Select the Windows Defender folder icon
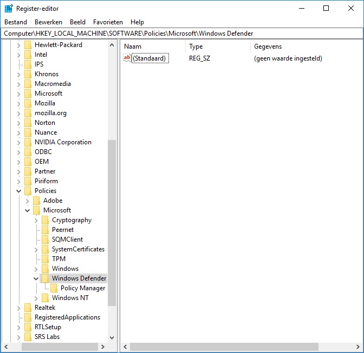The width and height of the screenshot is (364, 353). pos(45,278)
